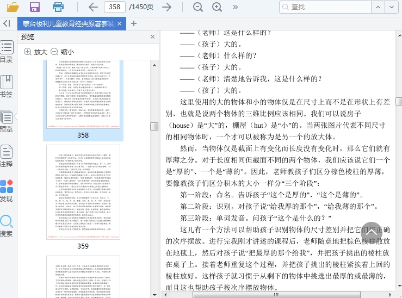The height and width of the screenshot is (298, 402).
Task: Click the save icon in toolbar
Action: point(35,7)
